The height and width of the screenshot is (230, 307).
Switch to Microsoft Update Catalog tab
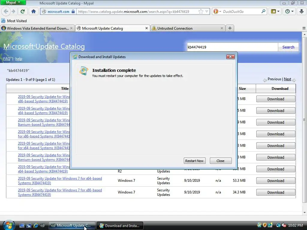(x=113, y=28)
